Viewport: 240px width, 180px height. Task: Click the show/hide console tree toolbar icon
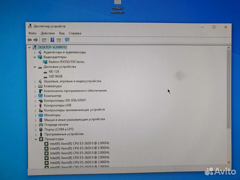tap(44, 40)
